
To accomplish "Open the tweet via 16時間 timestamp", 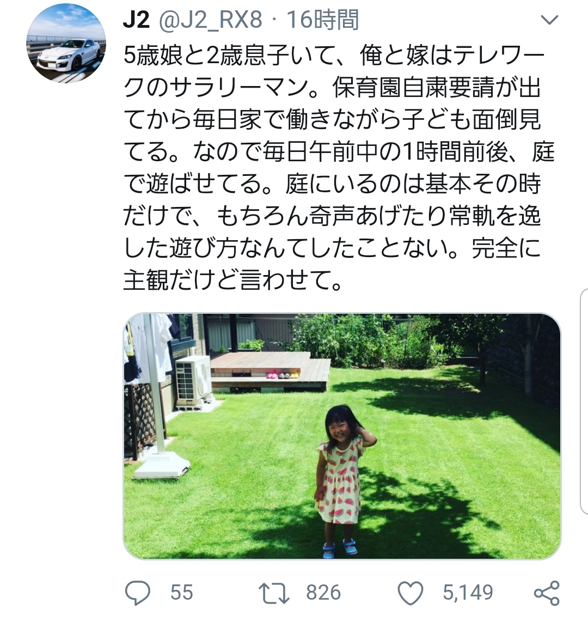I will 322,20.
